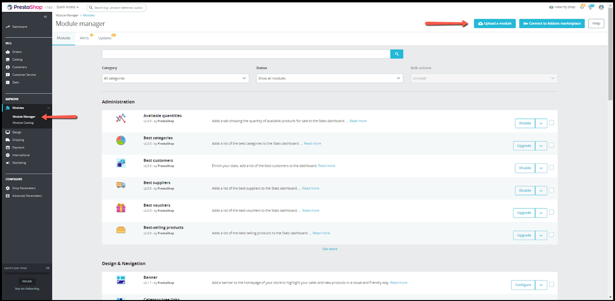Image resolution: width=615 pixels, height=301 pixels.
Task: Click the Best suppliers truck icon
Action: point(121,185)
